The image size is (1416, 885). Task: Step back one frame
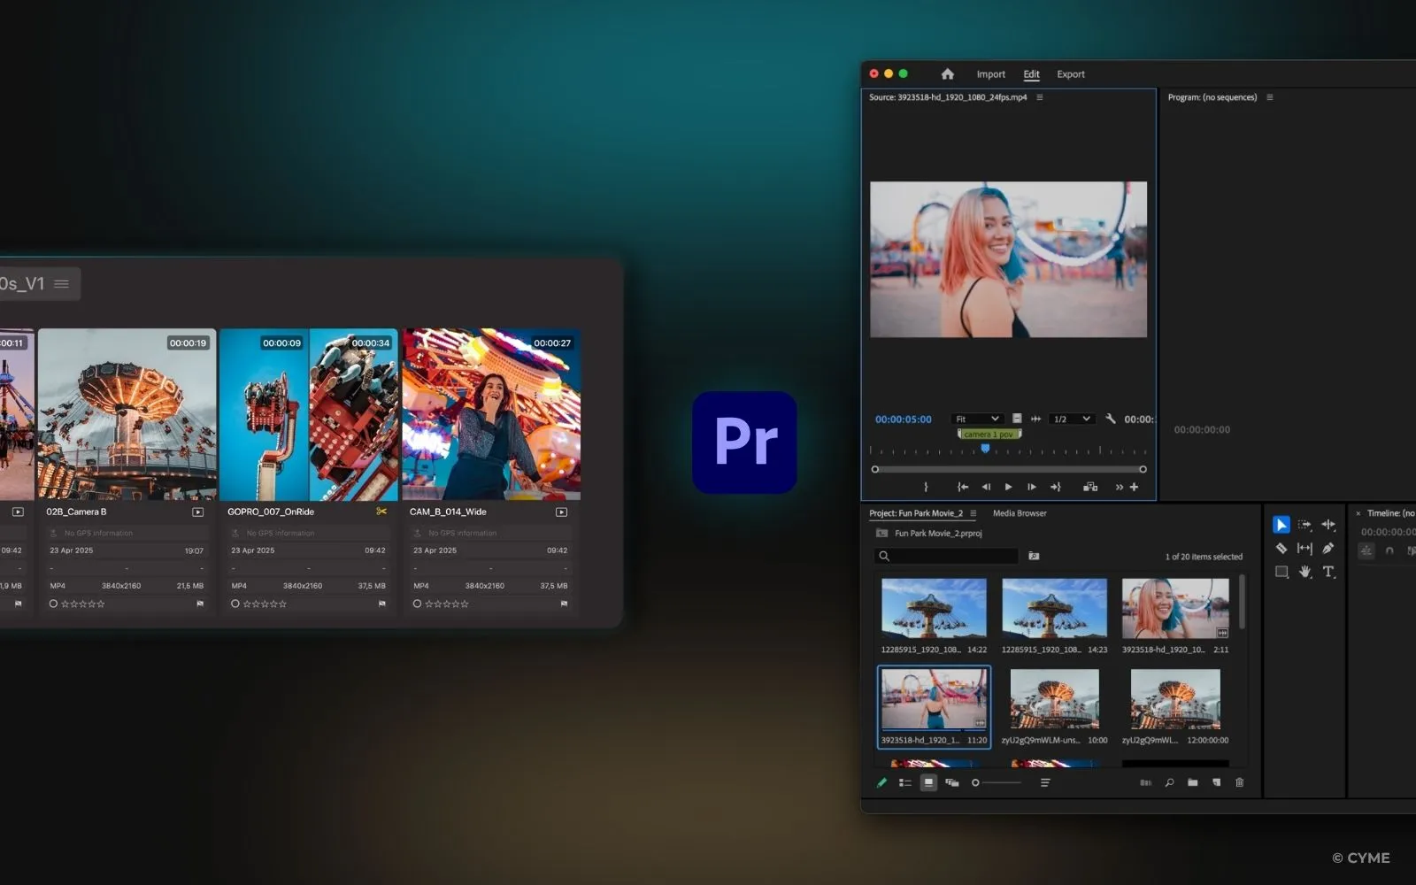pos(986,487)
